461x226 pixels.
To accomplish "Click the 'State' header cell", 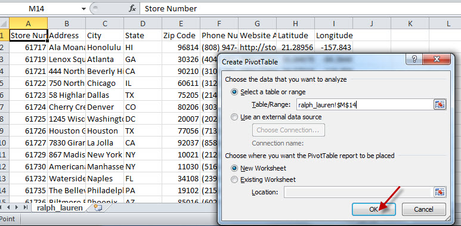I will pos(143,36).
